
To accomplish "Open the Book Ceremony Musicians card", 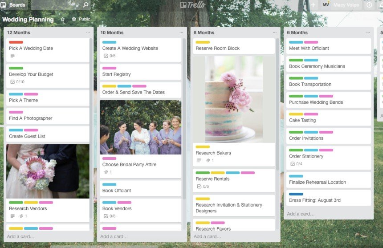I will click(329, 64).
